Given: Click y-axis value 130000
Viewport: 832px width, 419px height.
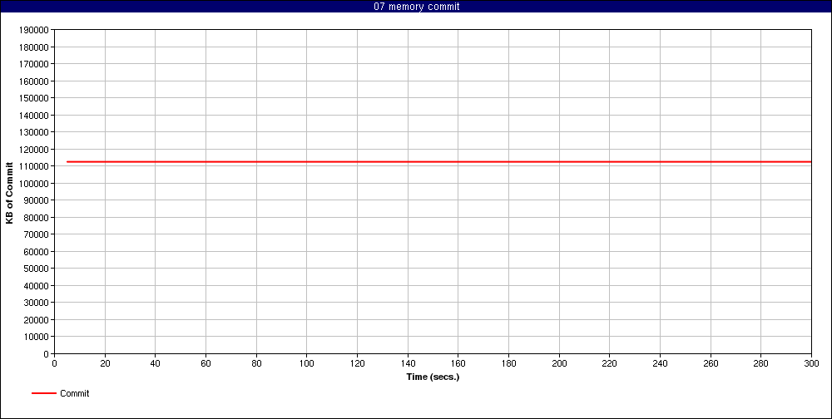Looking at the screenshot, I should click(34, 132).
